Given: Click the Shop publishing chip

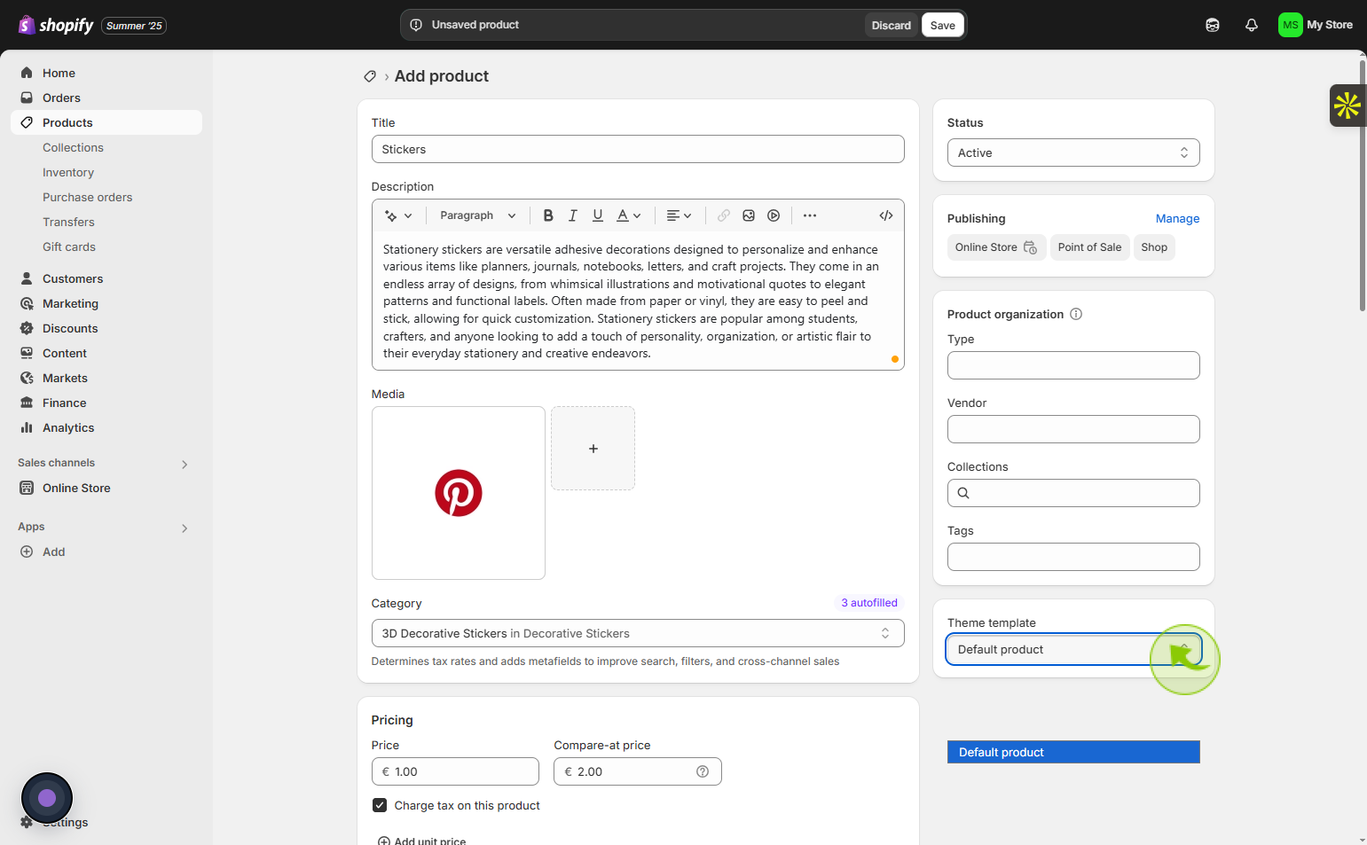Looking at the screenshot, I should 1154,247.
